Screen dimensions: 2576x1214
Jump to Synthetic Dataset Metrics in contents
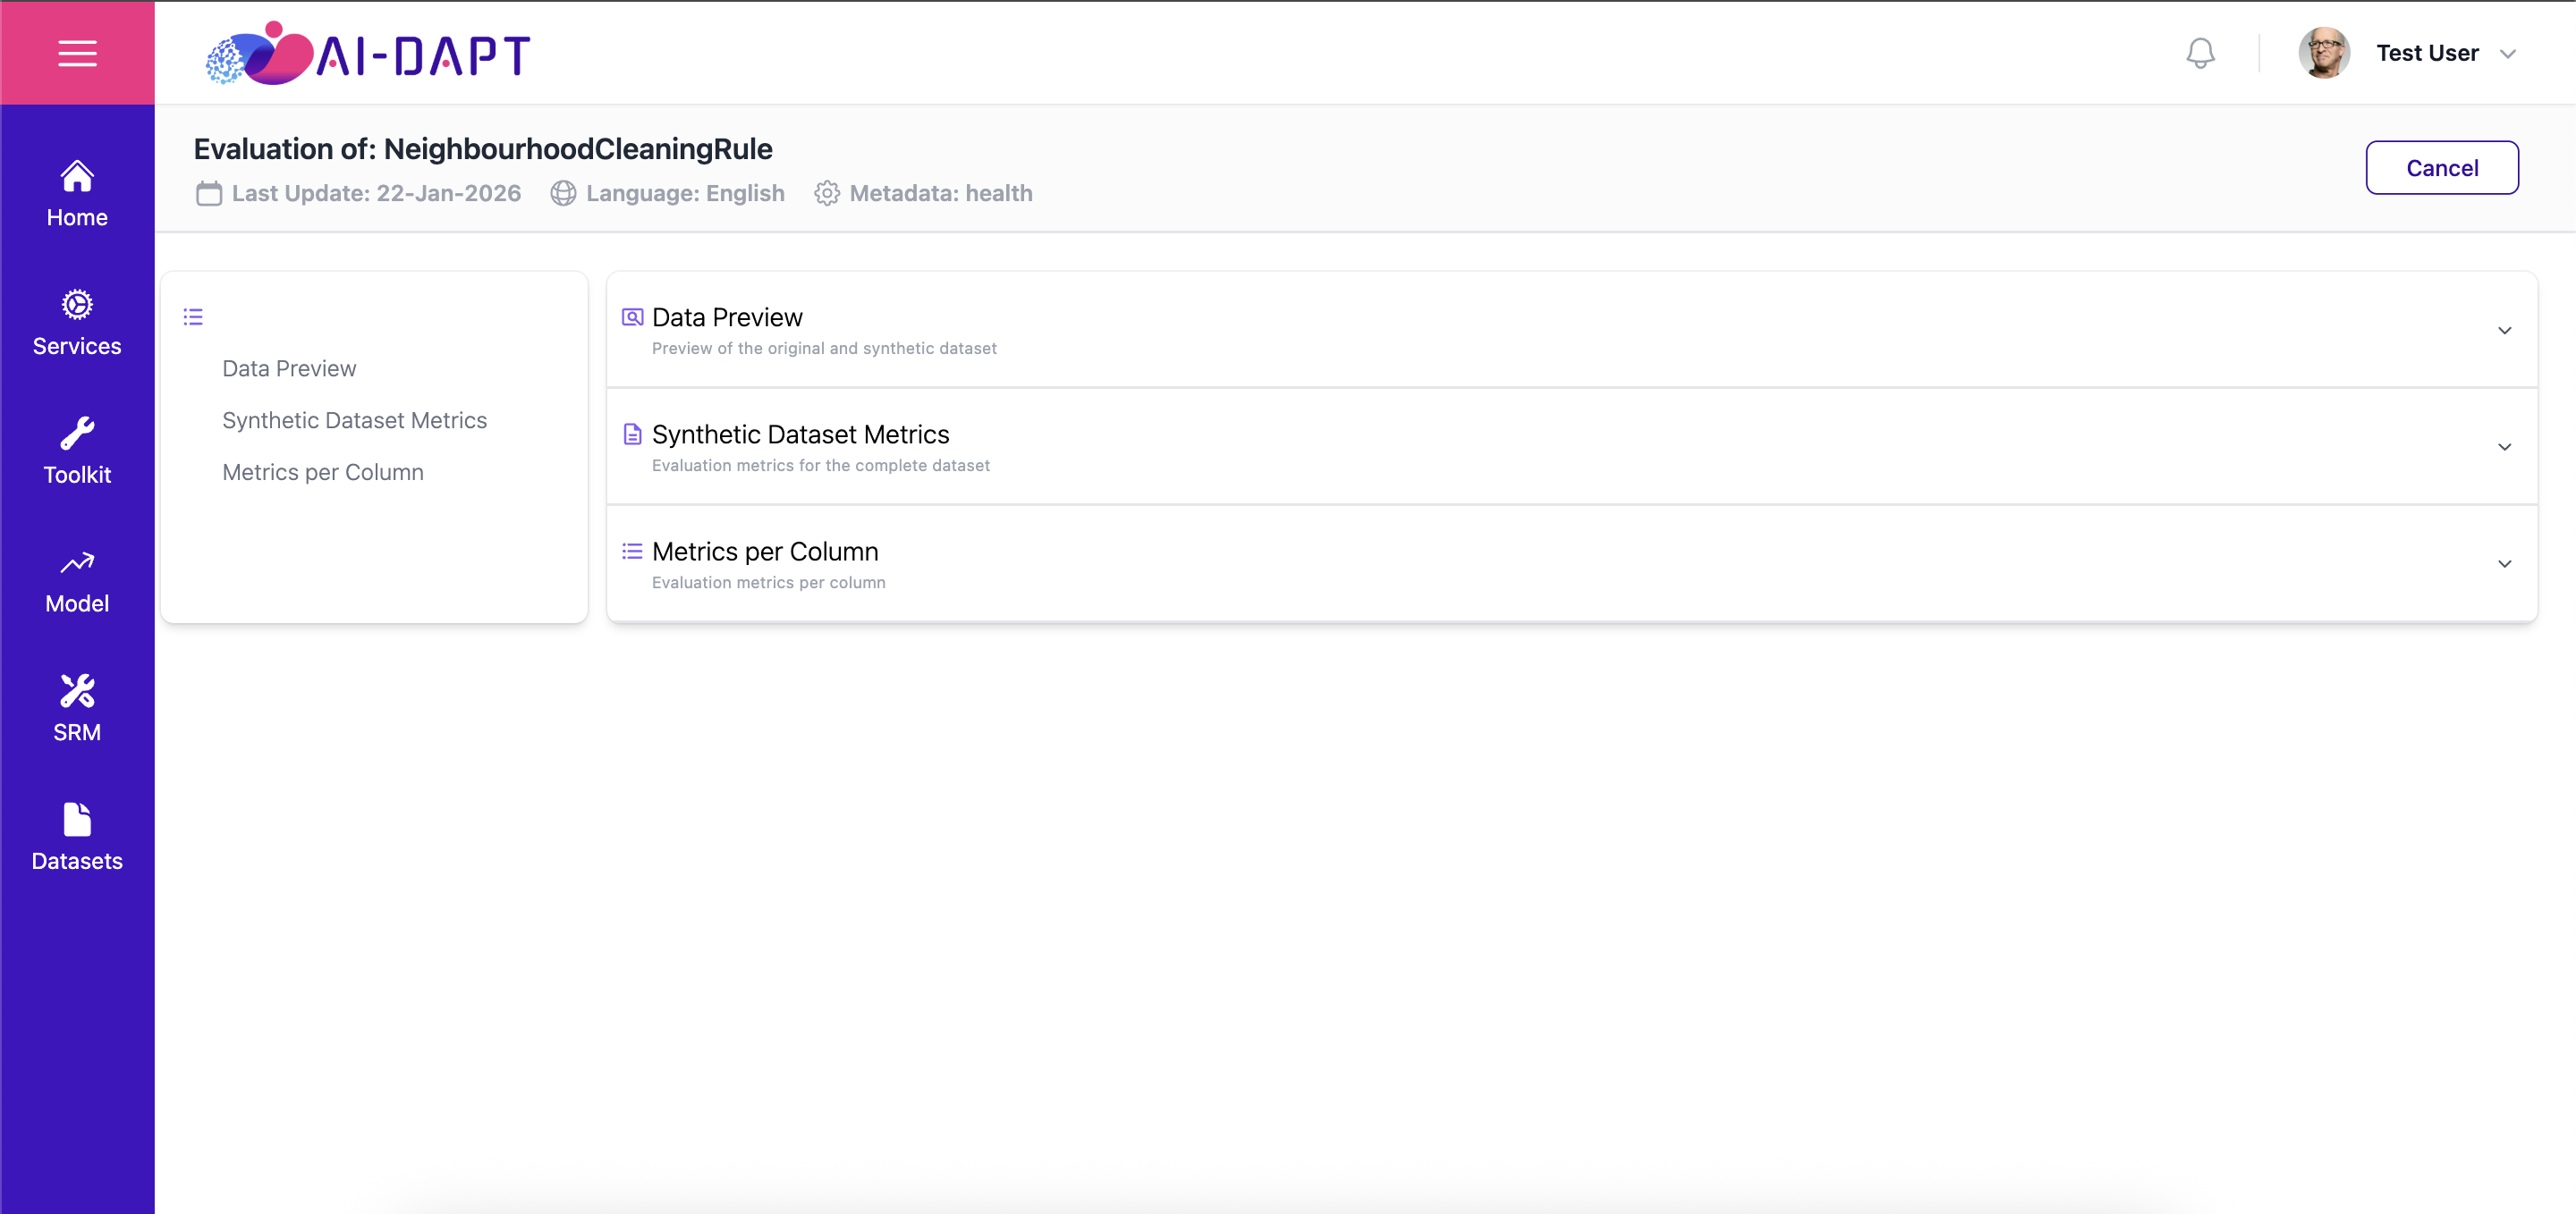coord(354,421)
